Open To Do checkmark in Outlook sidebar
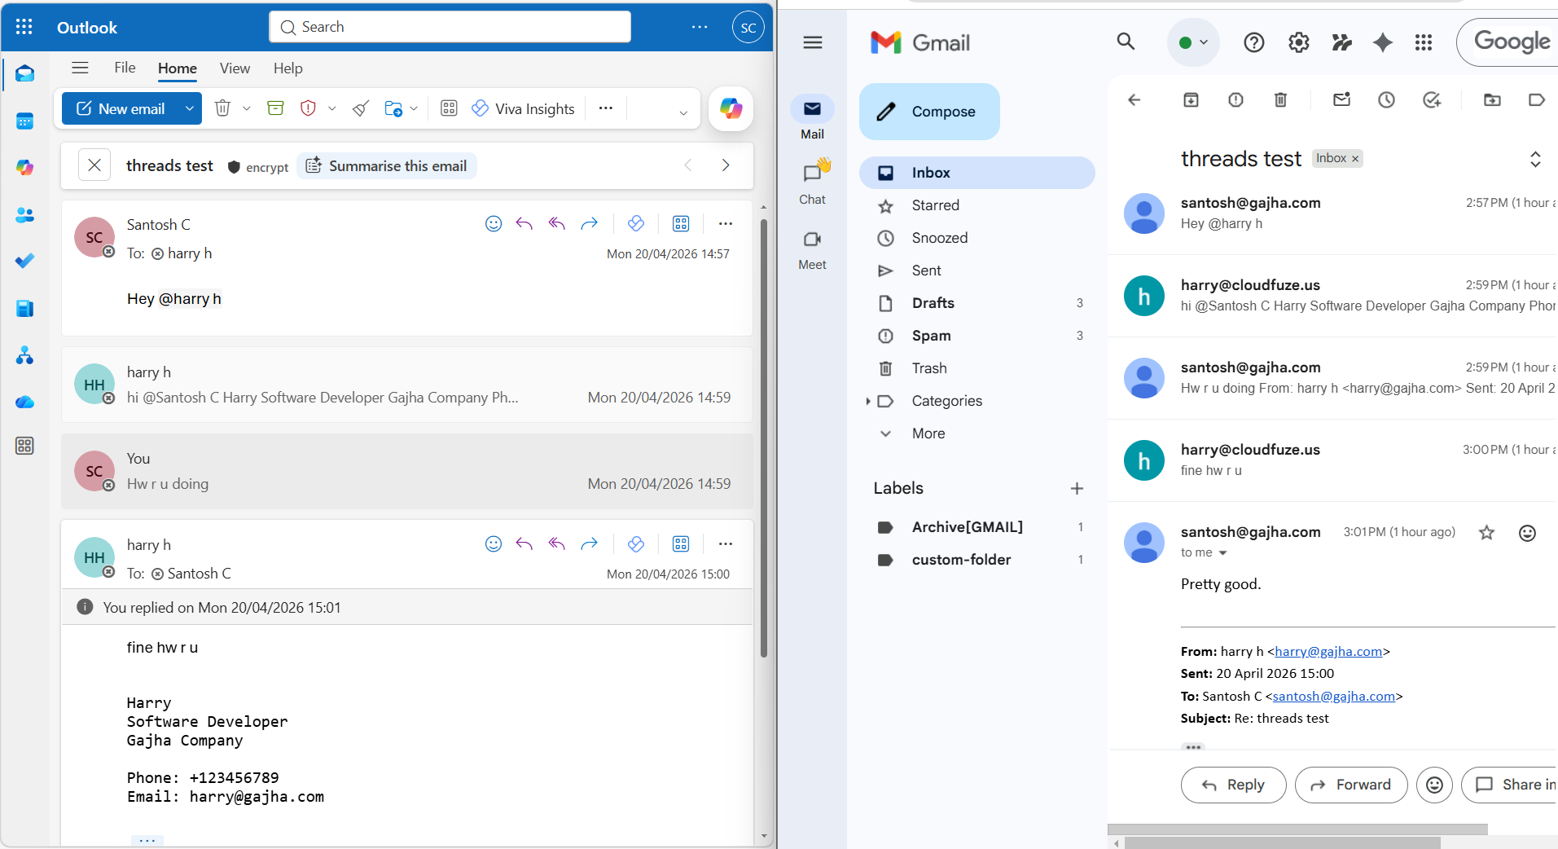Screen dimensions: 1558x849 coord(24,261)
